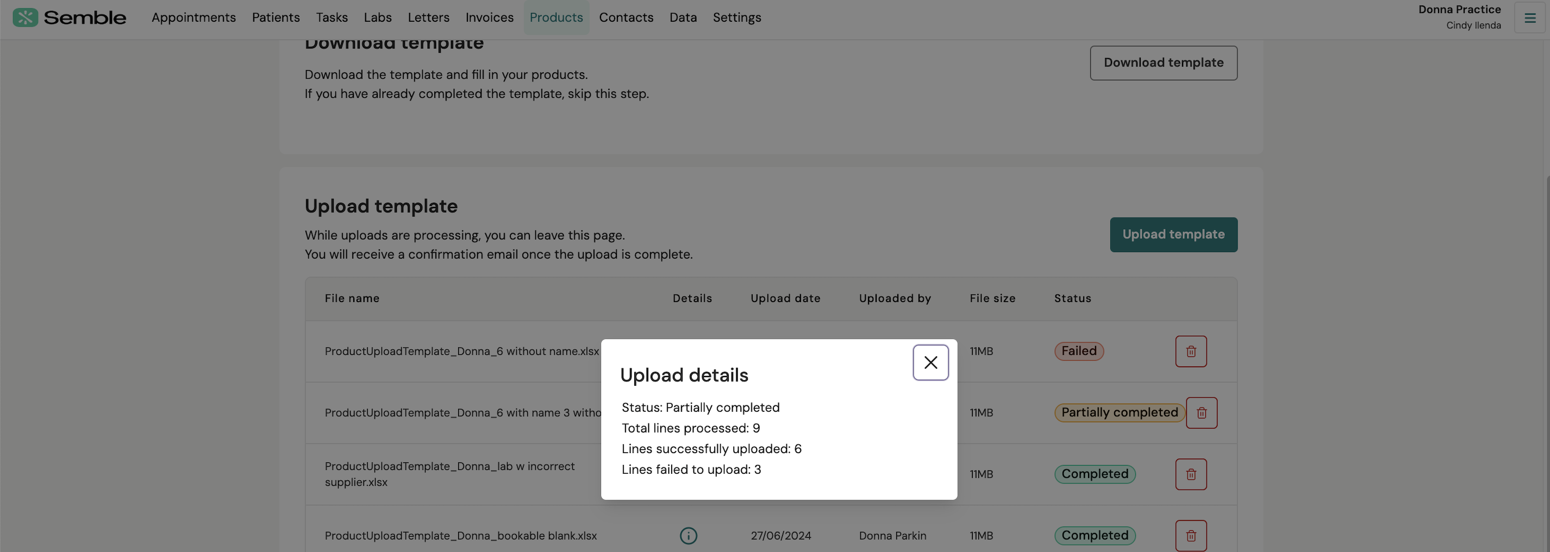Click Completed badge for bookable blank file
This screenshot has width=1550, height=552.
1095,536
